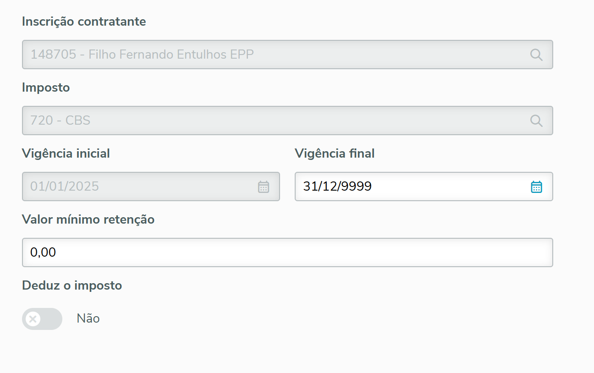Click the Imposto field label
Screen dimensions: 594x373
46,88
